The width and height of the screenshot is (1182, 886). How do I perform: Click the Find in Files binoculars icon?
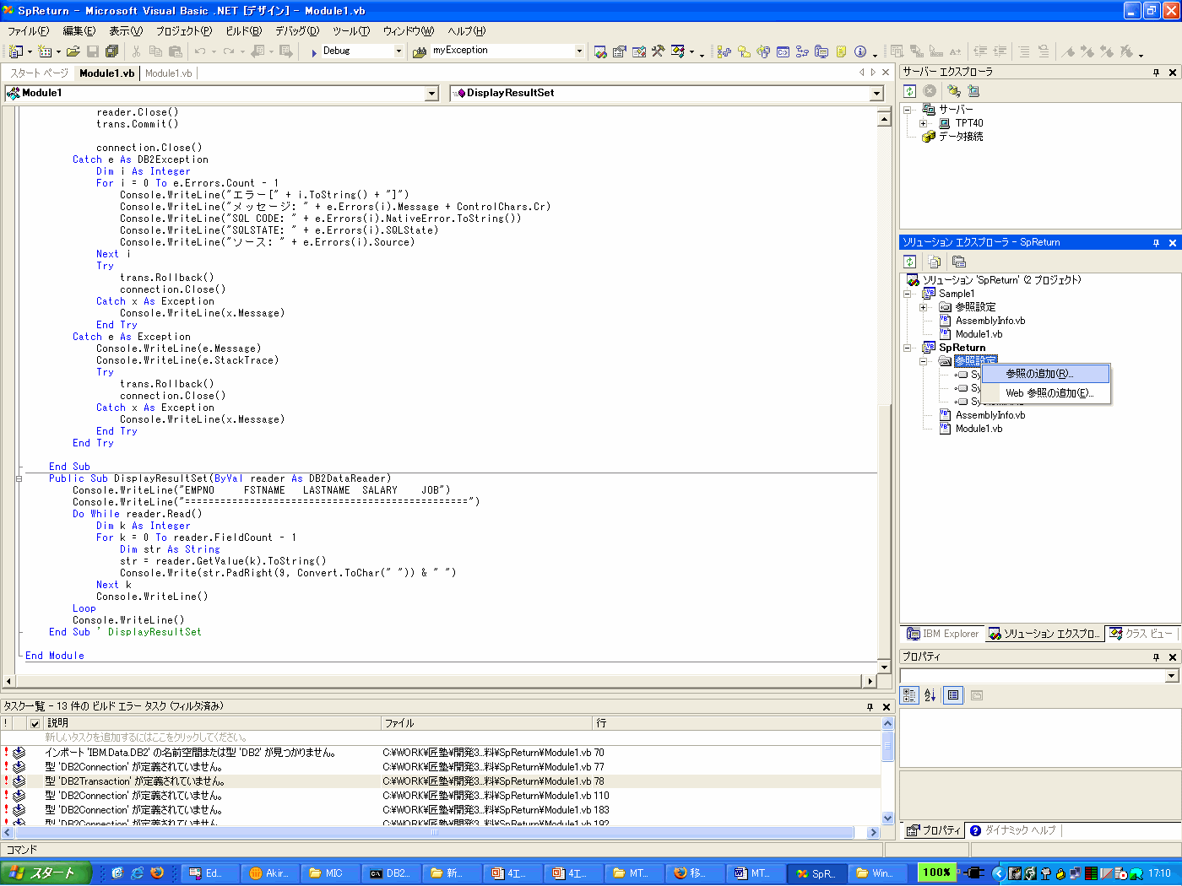(420, 51)
